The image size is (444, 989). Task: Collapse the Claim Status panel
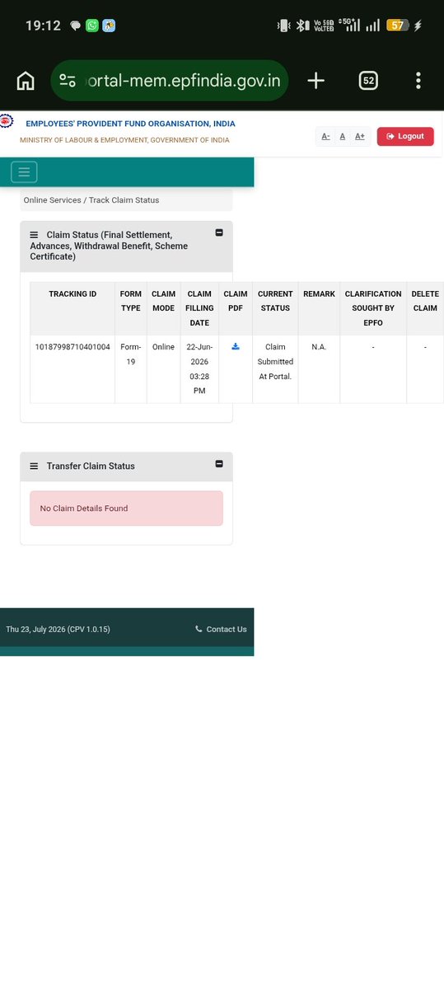pyautogui.click(x=219, y=232)
